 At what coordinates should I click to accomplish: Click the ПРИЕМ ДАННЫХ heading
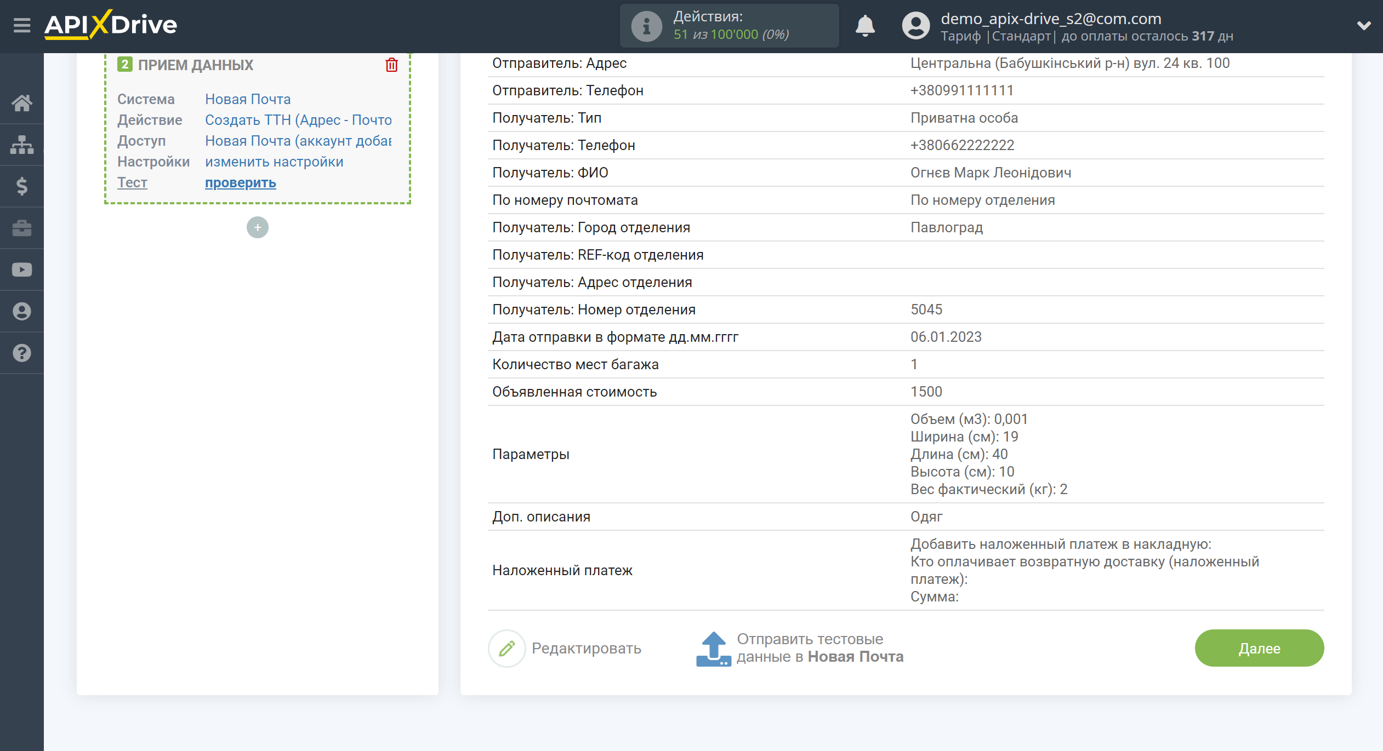click(196, 65)
